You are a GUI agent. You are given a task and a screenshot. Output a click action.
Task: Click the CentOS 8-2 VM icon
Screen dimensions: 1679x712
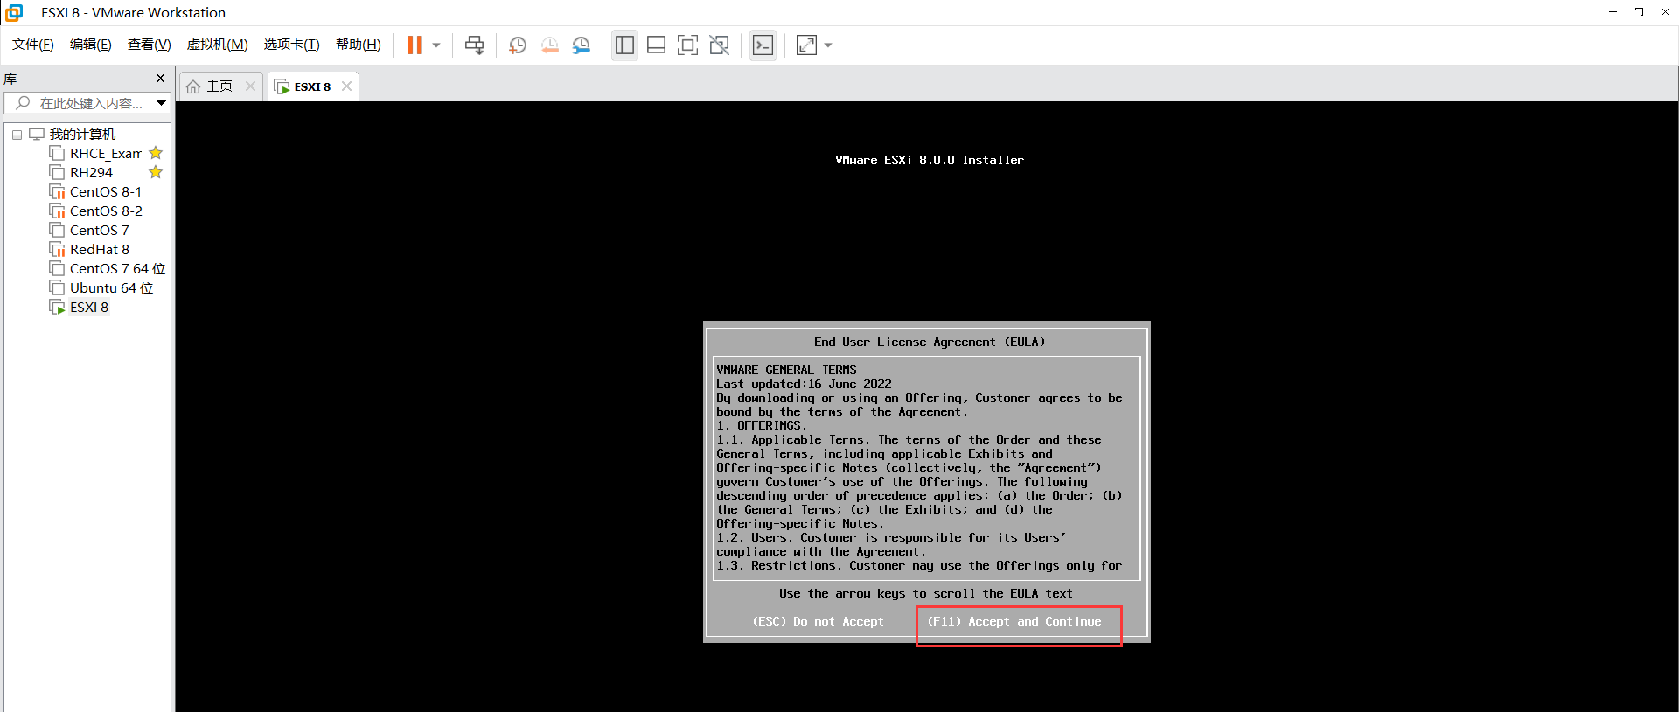click(57, 211)
